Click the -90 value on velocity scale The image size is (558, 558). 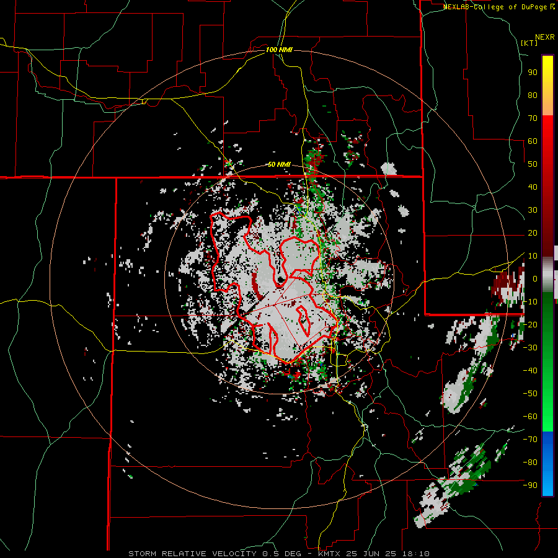point(530,485)
